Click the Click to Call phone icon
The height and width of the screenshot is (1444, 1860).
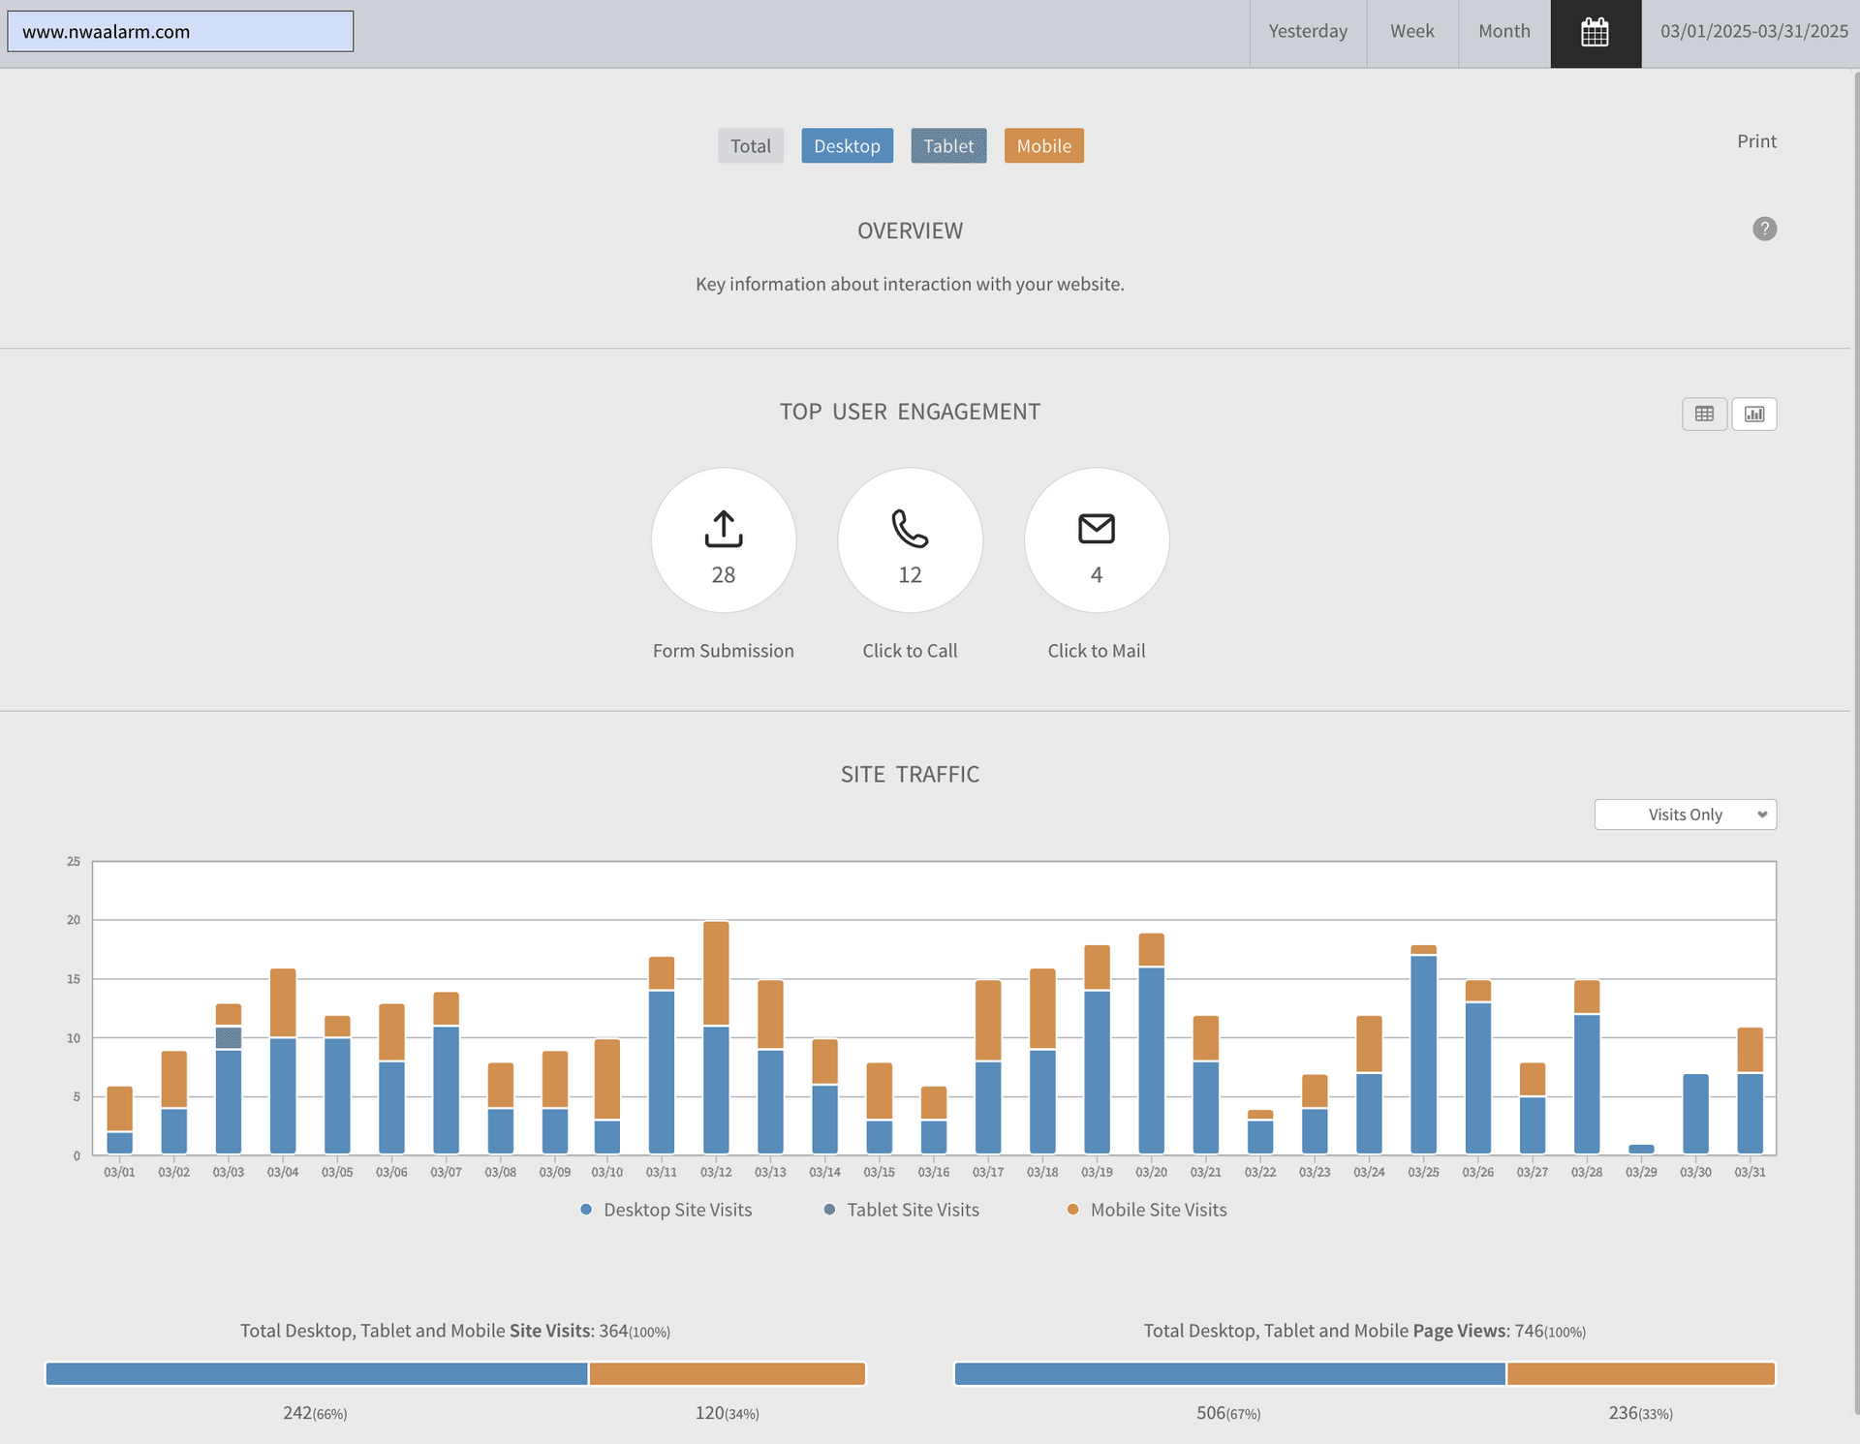coord(910,529)
